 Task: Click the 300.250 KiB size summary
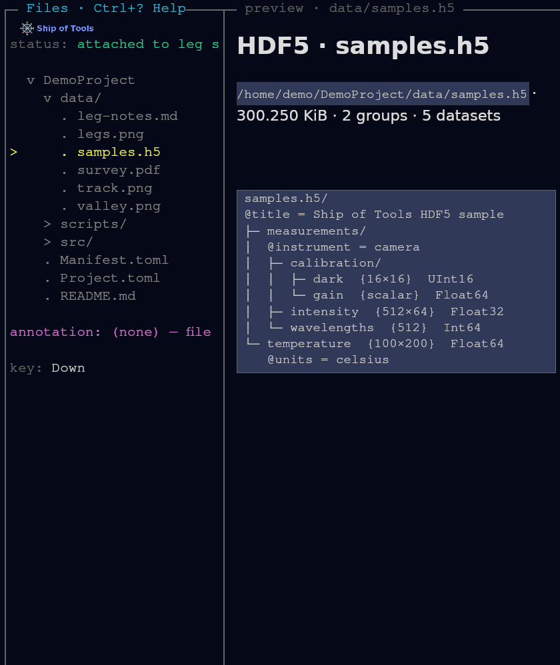click(x=282, y=116)
